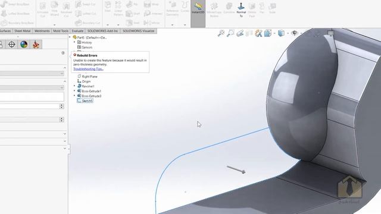381x214 pixels.
Task: Select the Boundary Cut tool
Action: pyautogui.click(x=88, y=23)
